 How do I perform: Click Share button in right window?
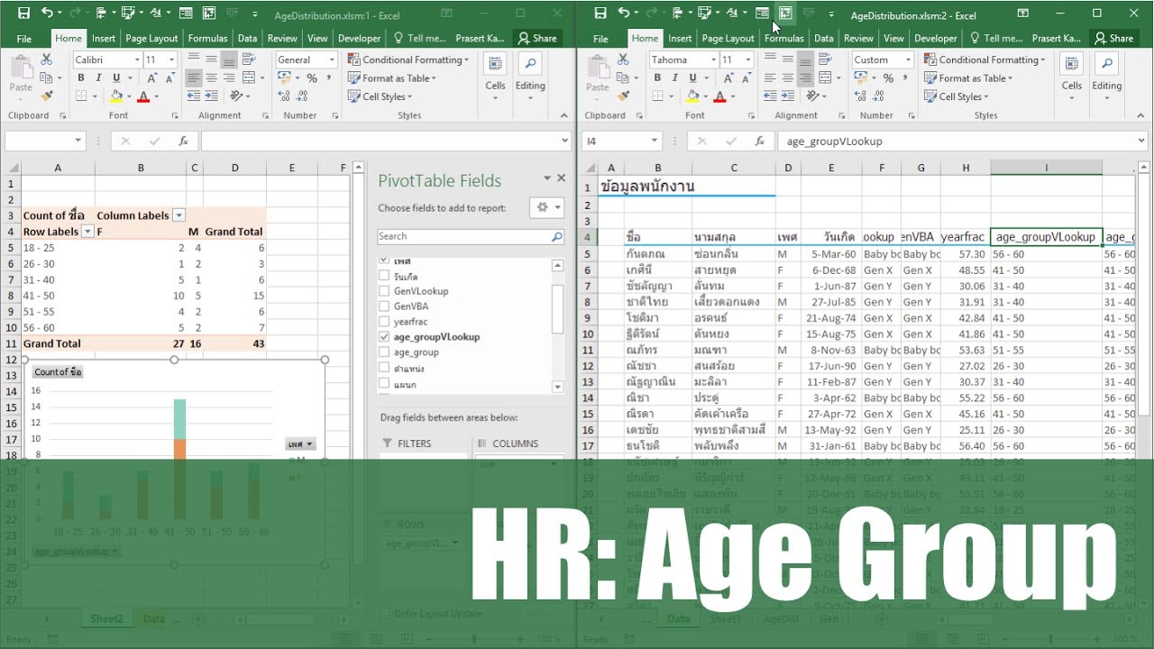(1113, 38)
